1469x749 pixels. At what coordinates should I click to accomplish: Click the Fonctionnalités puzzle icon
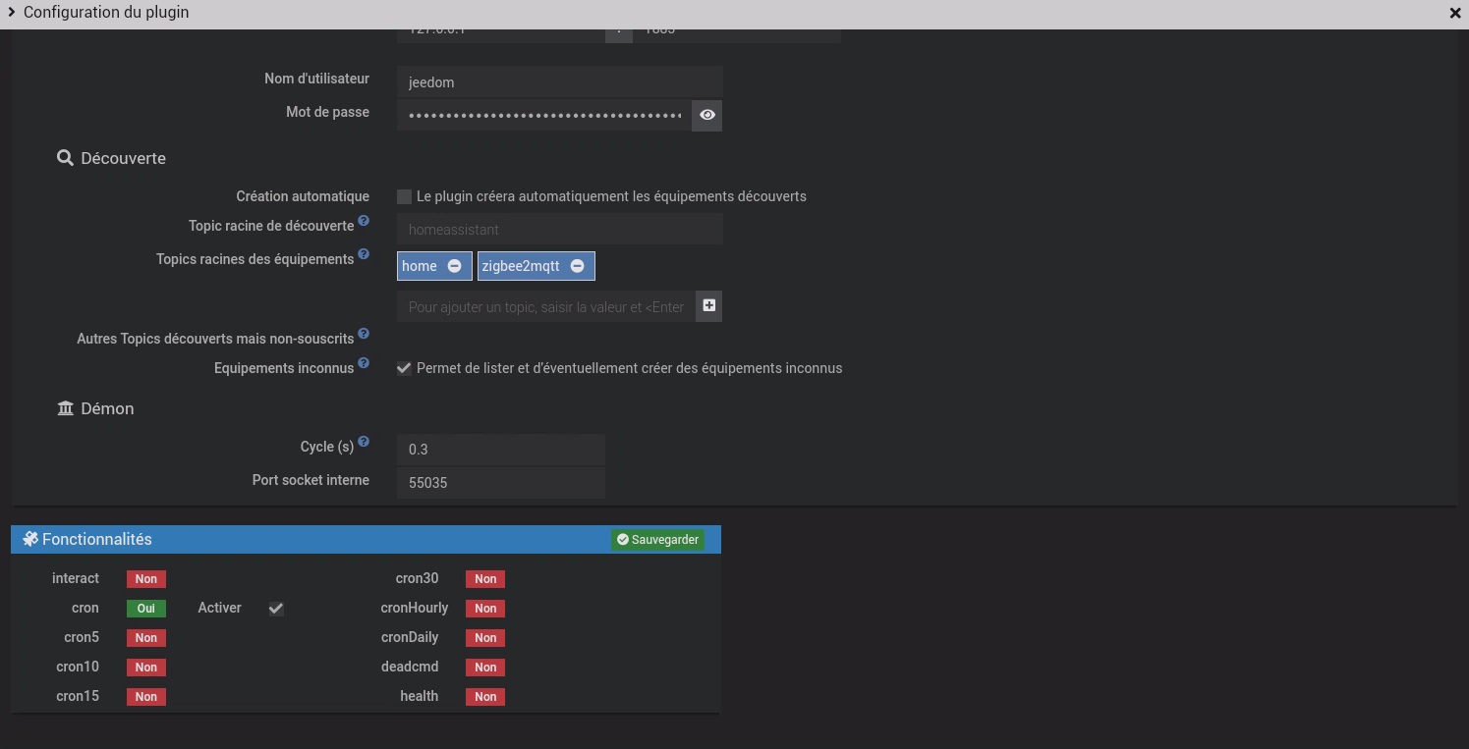pyautogui.click(x=30, y=539)
